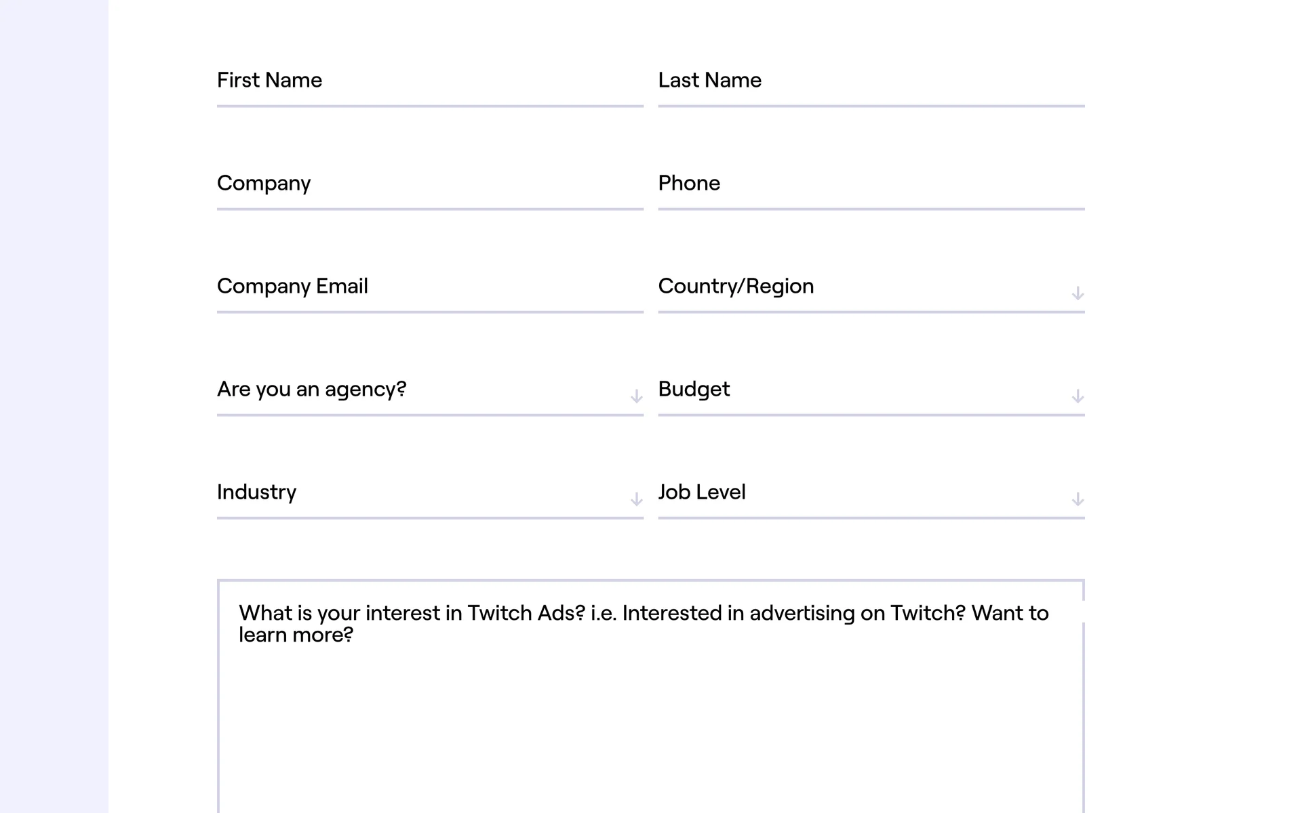Click the Industry down arrow icon
This screenshot has height=813, width=1302.
coord(636,499)
